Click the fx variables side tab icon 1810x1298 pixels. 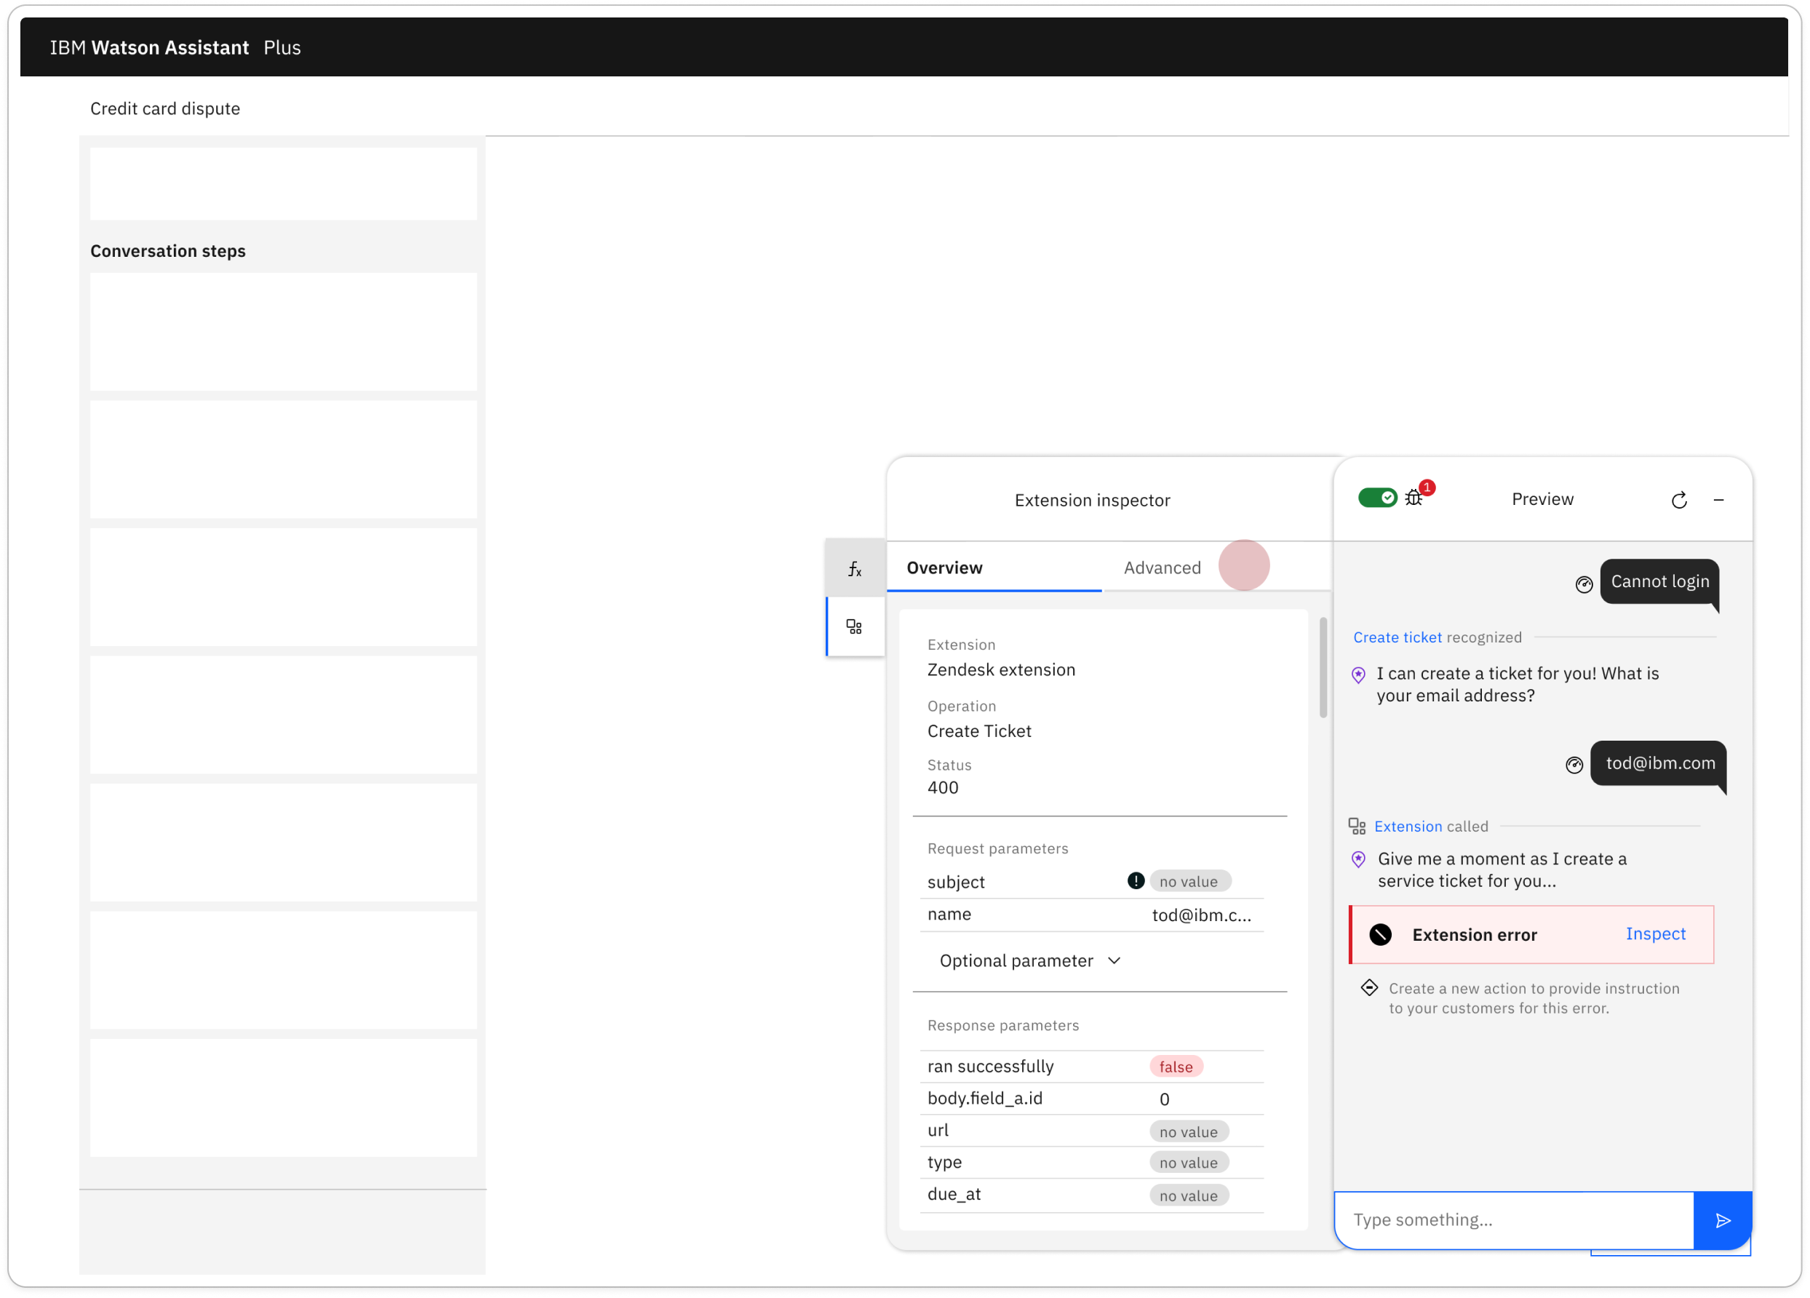click(x=855, y=568)
